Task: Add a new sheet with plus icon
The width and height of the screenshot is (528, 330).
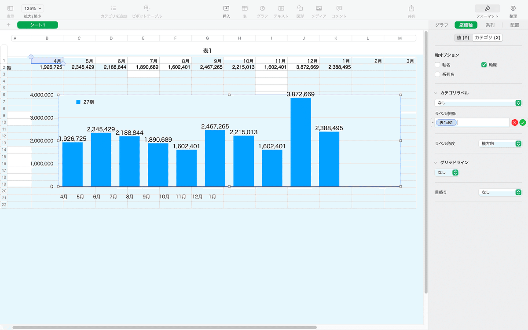Action: pyautogui.click(x=8, y=25)
